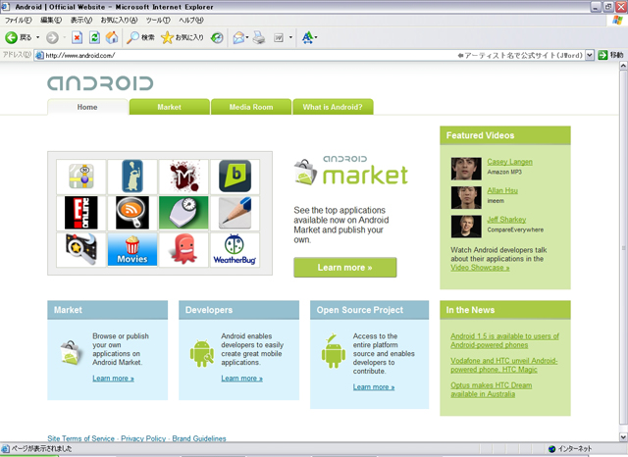Click the blood-splatter M app icon
The width and height of the screenshot is (628, 457).
(x=183, y=177)
